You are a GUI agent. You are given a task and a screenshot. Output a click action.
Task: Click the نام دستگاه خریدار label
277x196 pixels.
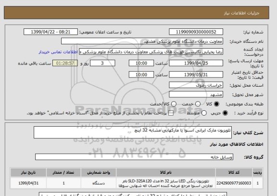(x=246, y=41)
